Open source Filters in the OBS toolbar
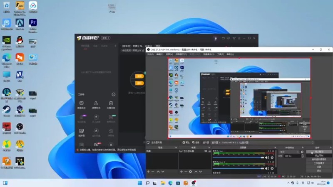The width and height of the screenshot is (333, 187). tap(196, 143)
